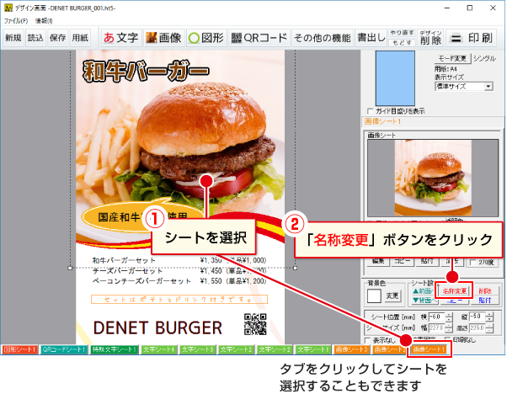Screen dimensions: 507x394
Task: Decrease the 縦 position value
Action: [x=490, y=319]
